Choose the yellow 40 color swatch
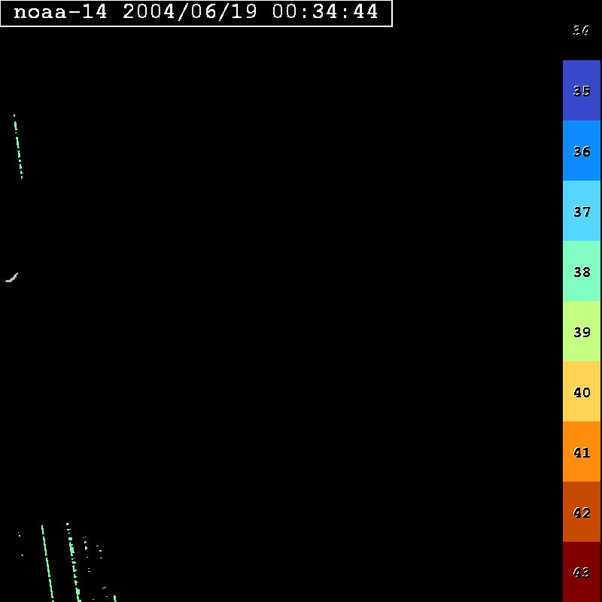The height and width of the screenshot is (602, 602). (x=581, y=391)
